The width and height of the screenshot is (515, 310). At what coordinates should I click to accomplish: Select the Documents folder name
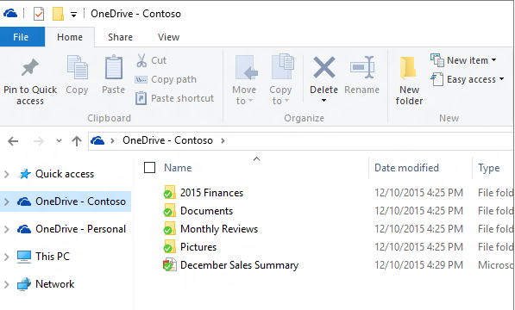pos(206,211)
